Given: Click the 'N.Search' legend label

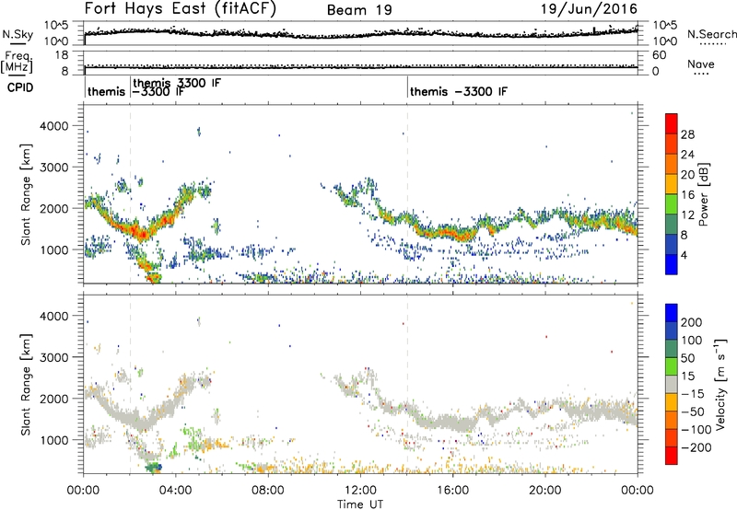Looking at the screenshot, I should [x=712, y=34].
